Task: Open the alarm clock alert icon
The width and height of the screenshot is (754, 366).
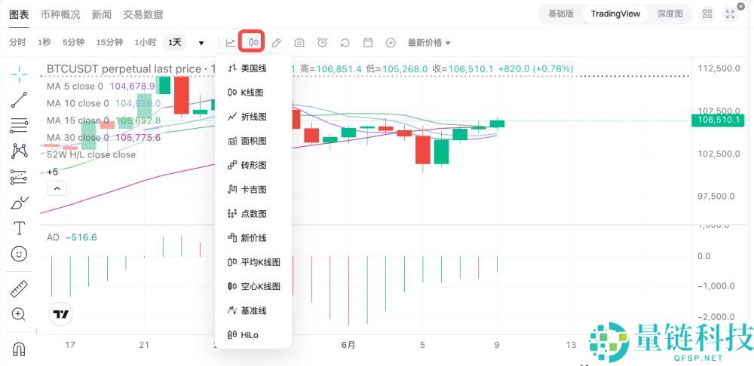Action: point(322,43)
